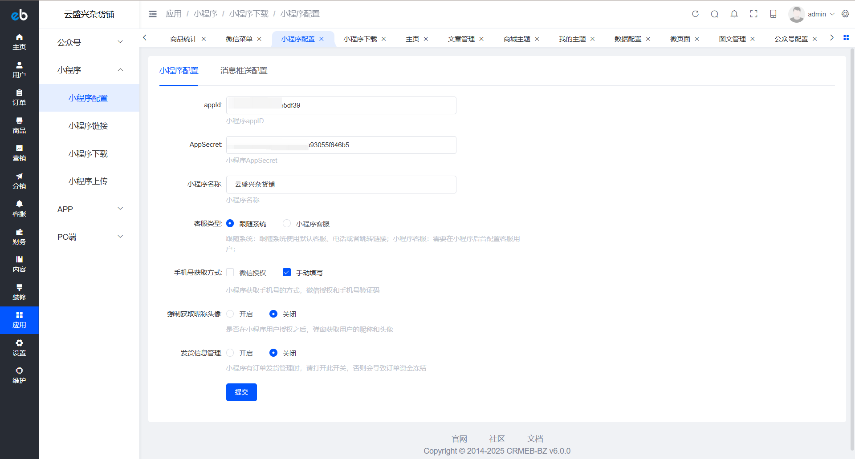Open the 财务 sidebar icon
The height and width of the screenshot is (459, 855).
coord(19,236)
